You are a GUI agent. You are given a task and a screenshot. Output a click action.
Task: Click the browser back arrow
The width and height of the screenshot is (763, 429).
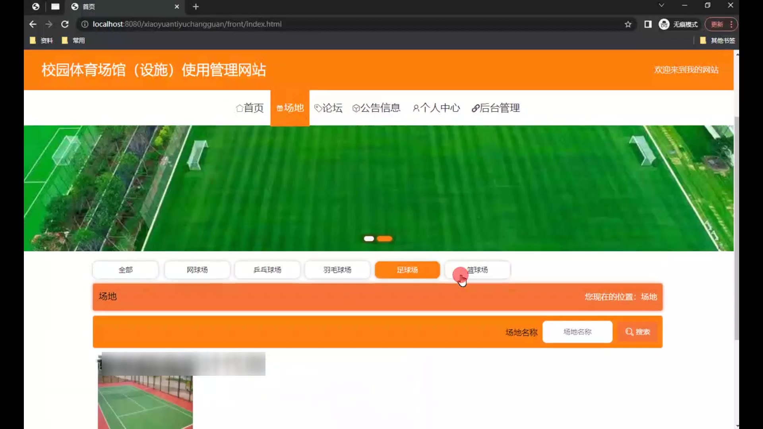(x=33, y=24)
